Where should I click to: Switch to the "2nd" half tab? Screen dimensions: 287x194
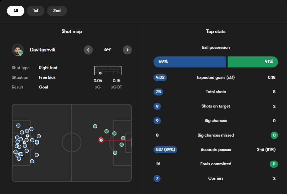[x=57, y=11]
